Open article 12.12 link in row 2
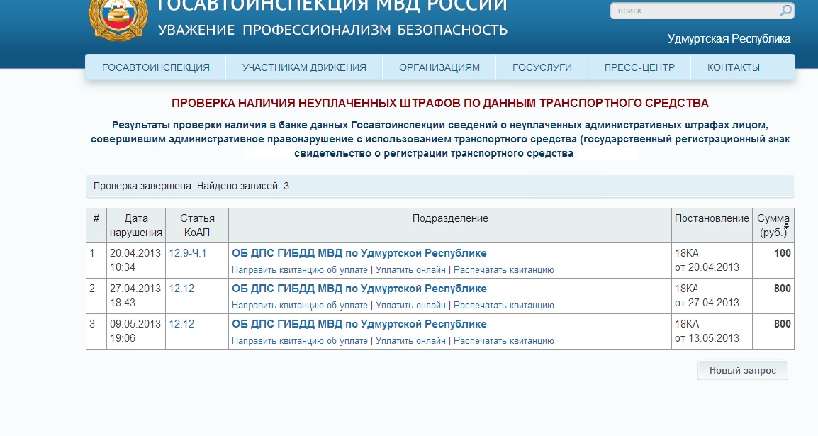 point(181,289)
